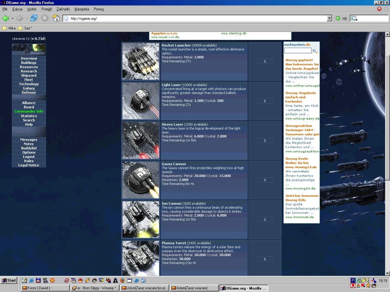Open the Edycja menu

[x=17, y=9]
